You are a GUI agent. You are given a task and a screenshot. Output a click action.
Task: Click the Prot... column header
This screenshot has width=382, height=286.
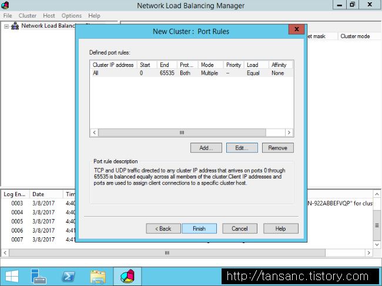[187, 65]
